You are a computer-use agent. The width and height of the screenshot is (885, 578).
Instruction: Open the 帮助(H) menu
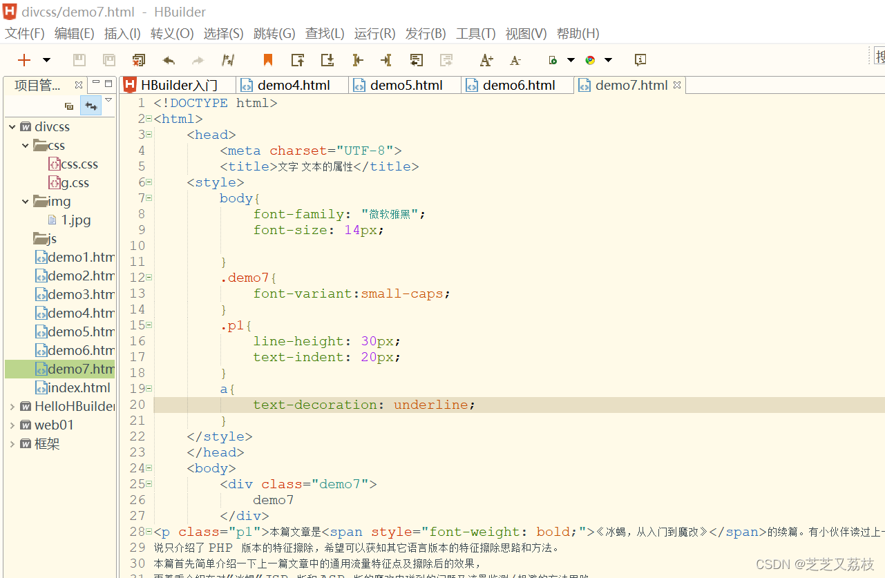(578, 34)
